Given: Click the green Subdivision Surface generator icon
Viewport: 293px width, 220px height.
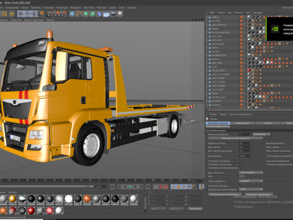Looking at the screenshot, I should (x=86, y=14).
